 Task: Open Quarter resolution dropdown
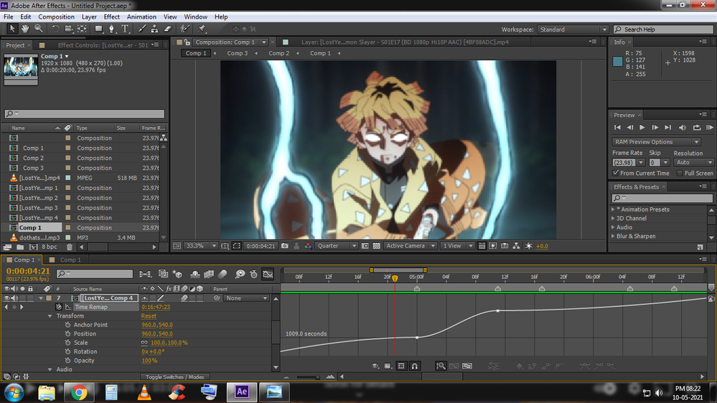point(337,246)
